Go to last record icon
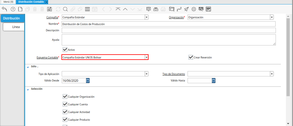The image size is (293, 126). pyautogui.click(x=140, y=9)
